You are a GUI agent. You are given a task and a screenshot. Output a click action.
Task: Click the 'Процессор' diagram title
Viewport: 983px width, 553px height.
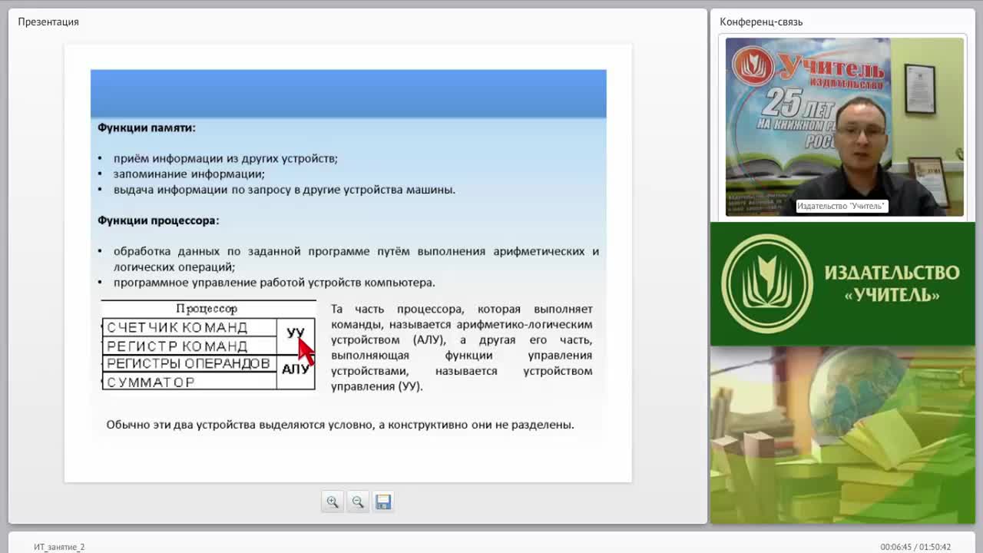point(207,309)
